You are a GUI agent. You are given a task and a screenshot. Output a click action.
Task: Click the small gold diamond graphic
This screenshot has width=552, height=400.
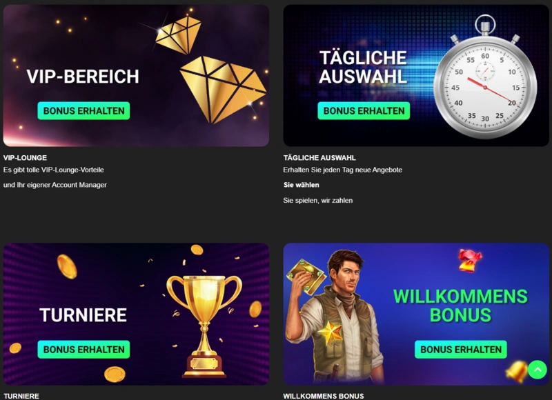click(x=178, y=35)
